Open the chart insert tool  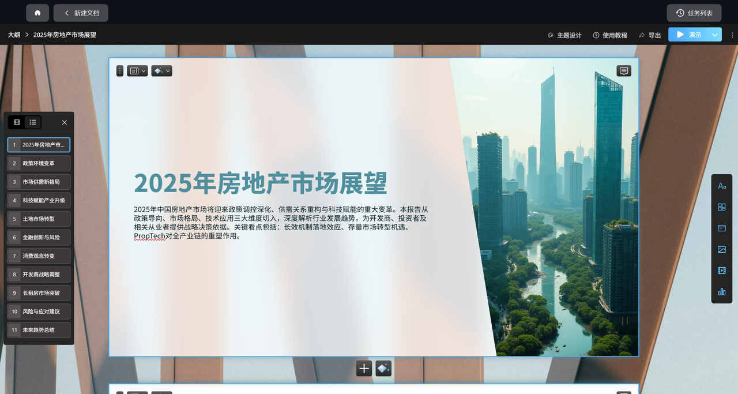pos(722,291)
